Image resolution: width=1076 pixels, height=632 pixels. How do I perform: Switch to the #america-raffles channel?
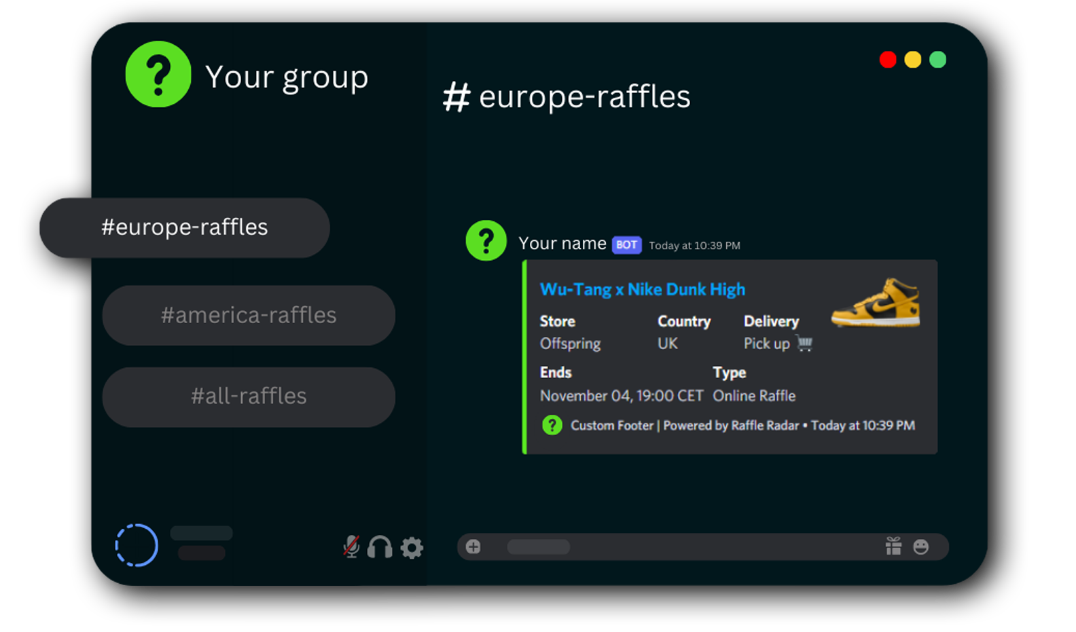click(249, 315)
